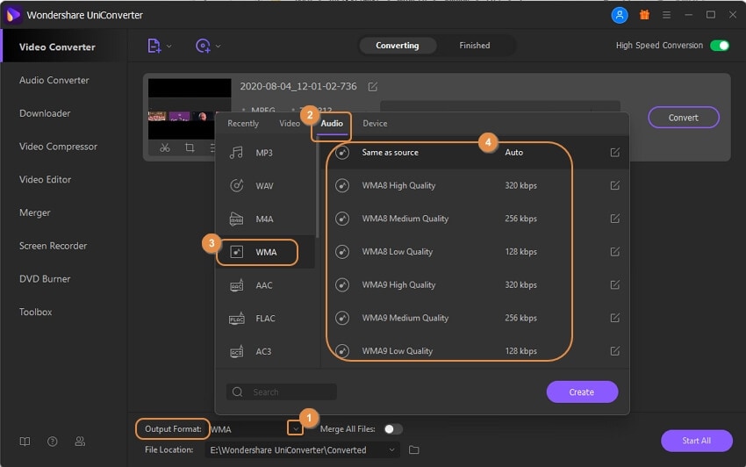Click the format list scrollbar
The image size is (746, 467).
click(x=318, y=190)
